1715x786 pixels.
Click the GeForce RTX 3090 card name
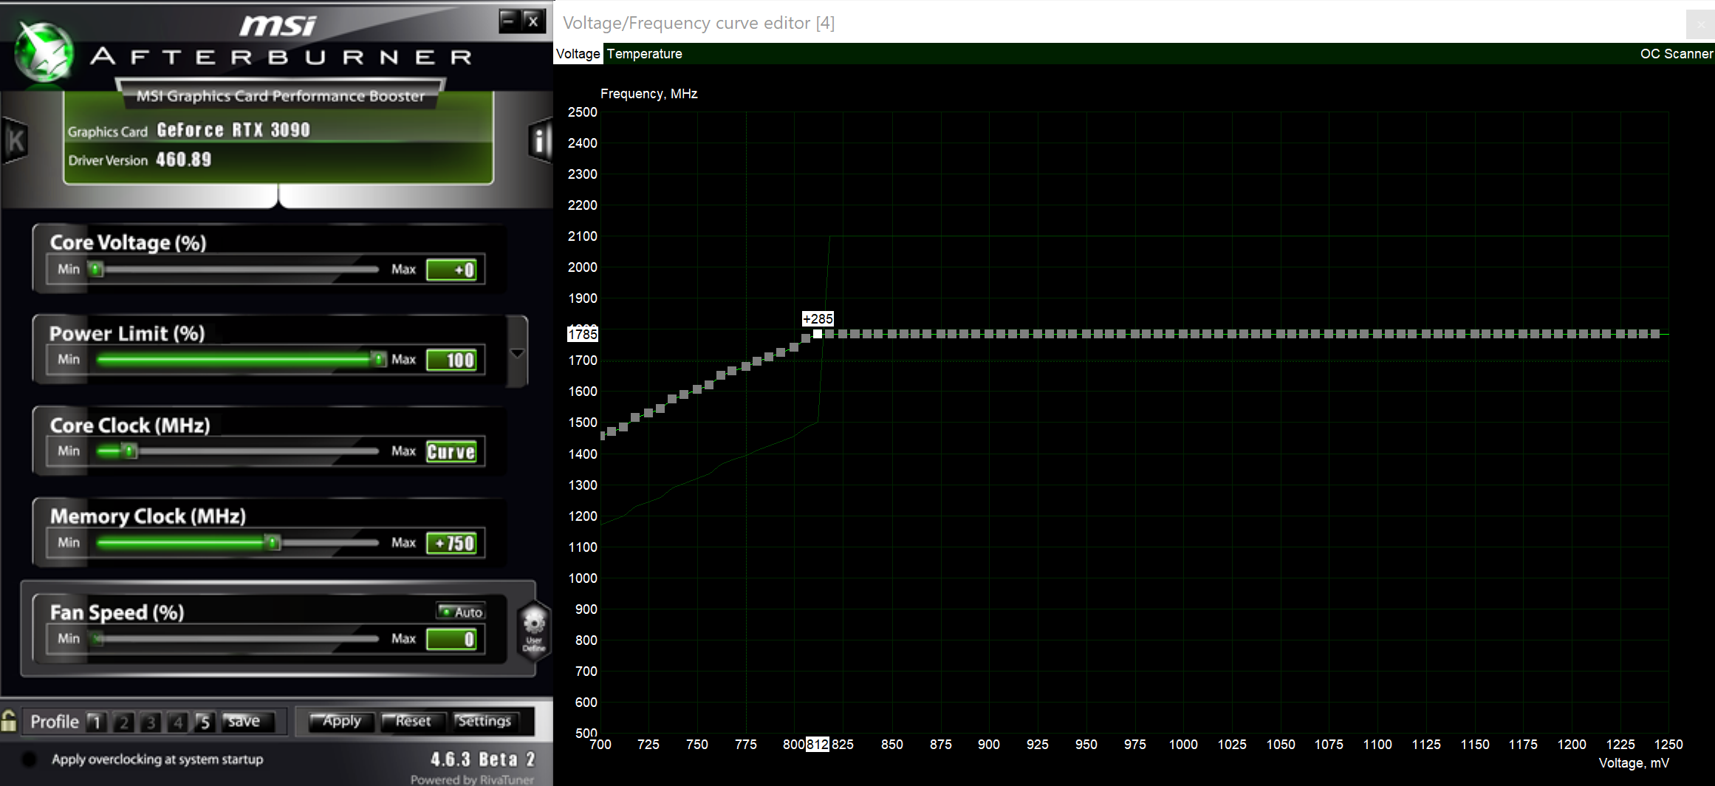click(233, 130)
